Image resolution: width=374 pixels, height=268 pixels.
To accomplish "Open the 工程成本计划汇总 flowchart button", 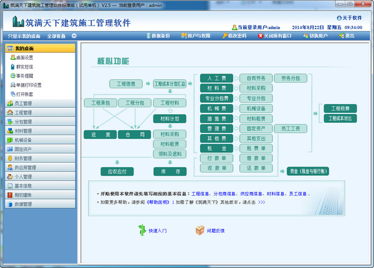I will (x=170, y=84).
